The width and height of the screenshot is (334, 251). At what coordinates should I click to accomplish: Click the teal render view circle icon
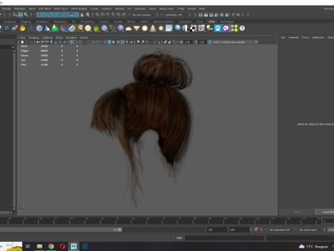coord(222,15)
